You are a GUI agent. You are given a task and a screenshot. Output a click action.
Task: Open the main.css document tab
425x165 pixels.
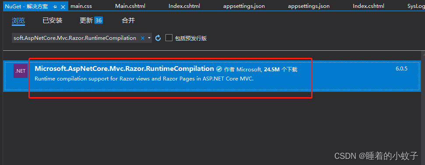[x=81, y=6]
